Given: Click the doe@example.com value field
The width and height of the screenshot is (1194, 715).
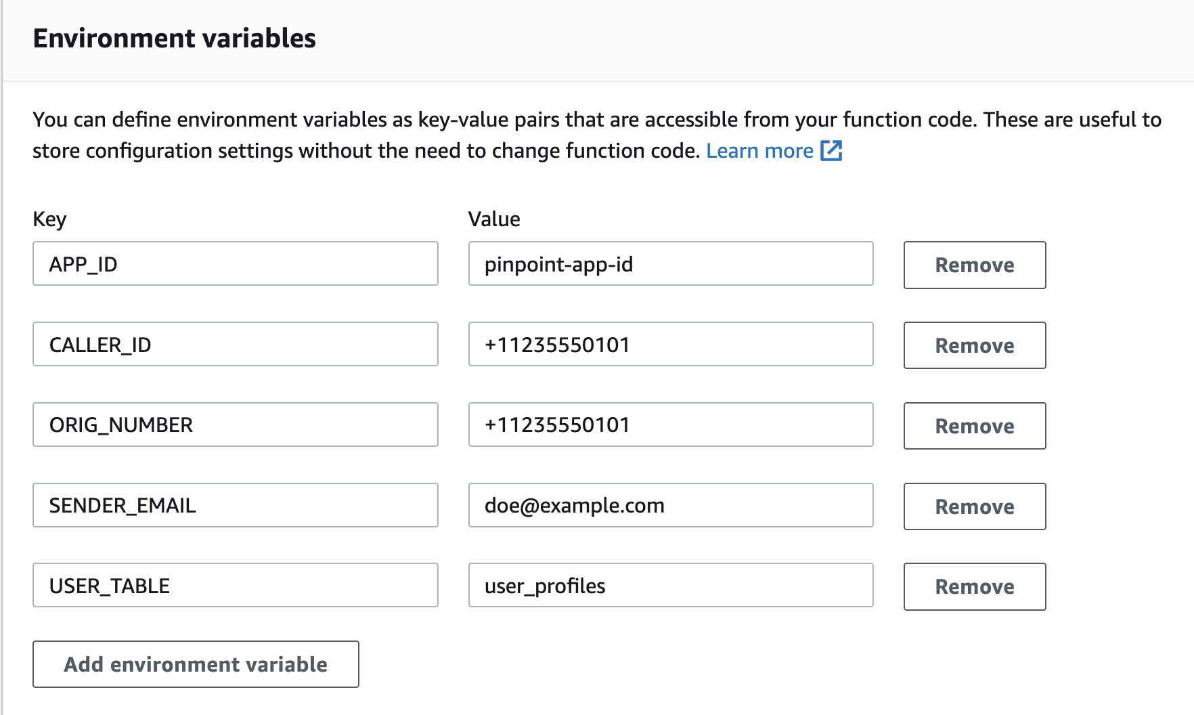Looking at the screenshot, I should coord(670,505).
